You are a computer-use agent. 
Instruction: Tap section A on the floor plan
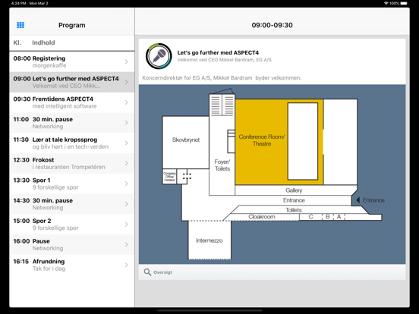(339, 217)
